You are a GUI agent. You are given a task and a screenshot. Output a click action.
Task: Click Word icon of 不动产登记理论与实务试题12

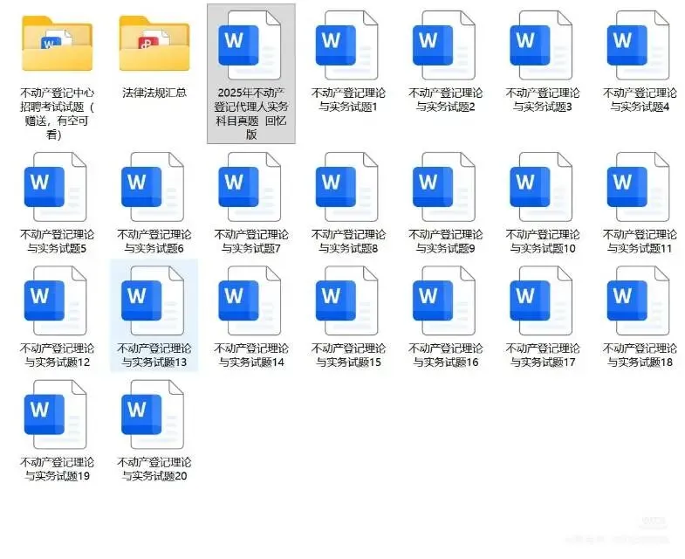pyautogui.click(x=56, y=300)
